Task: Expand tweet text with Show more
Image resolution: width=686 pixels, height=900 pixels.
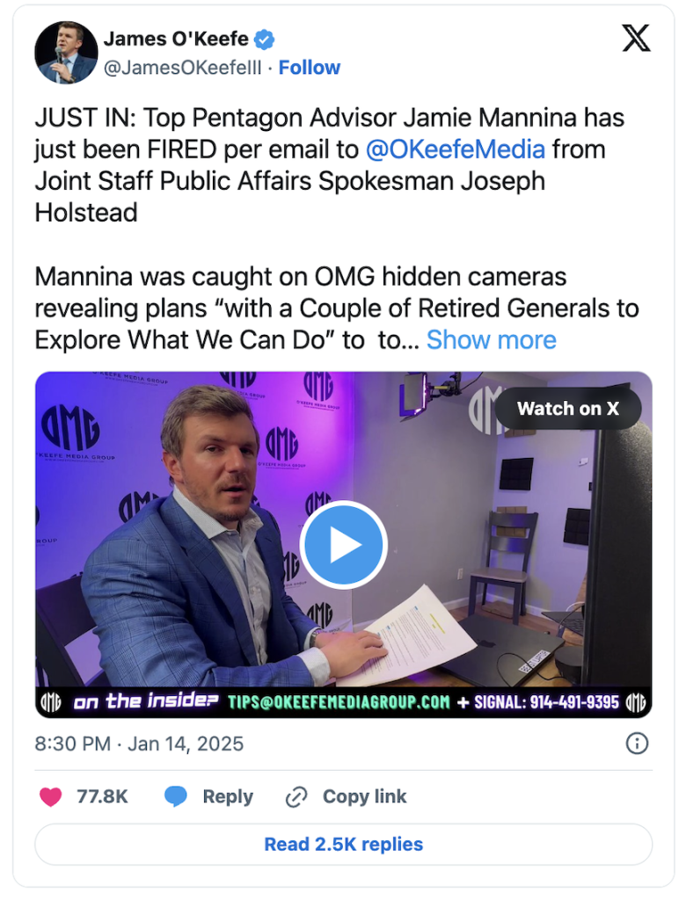Action: click(491, 340)
